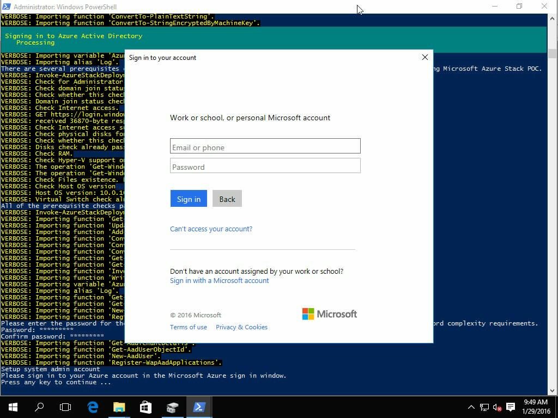Screen dimensions: 558x418
Task: Click the Email or phone field
Action: click(x=265, y=146)
